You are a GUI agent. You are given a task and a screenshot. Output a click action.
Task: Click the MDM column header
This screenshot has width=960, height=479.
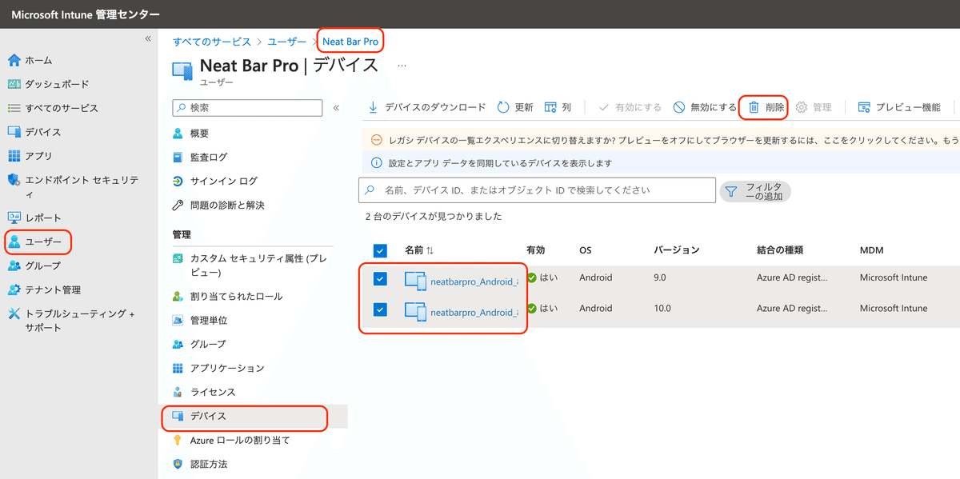[871, 250]
